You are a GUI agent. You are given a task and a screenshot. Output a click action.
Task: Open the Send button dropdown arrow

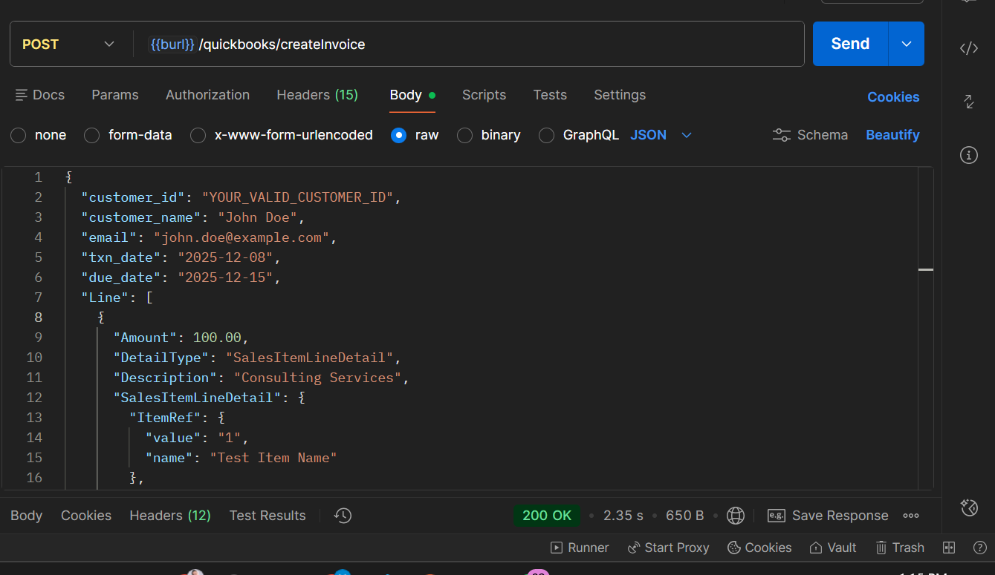pos(907,44)
